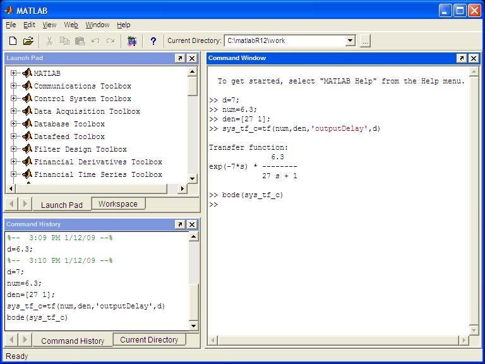
Task: Open a file using the folder icon
Action: [x=28, y=41]
